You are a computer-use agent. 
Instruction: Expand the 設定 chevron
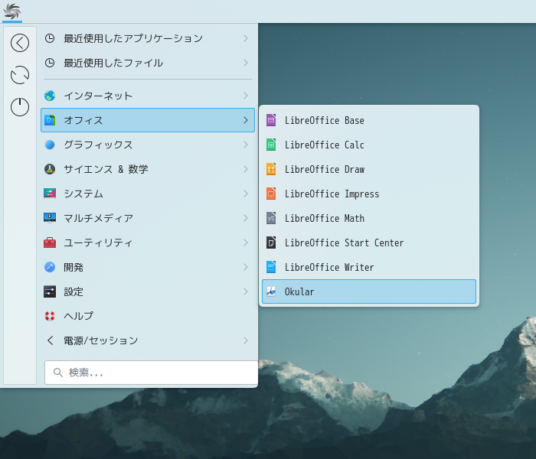(x=246, y=291)
